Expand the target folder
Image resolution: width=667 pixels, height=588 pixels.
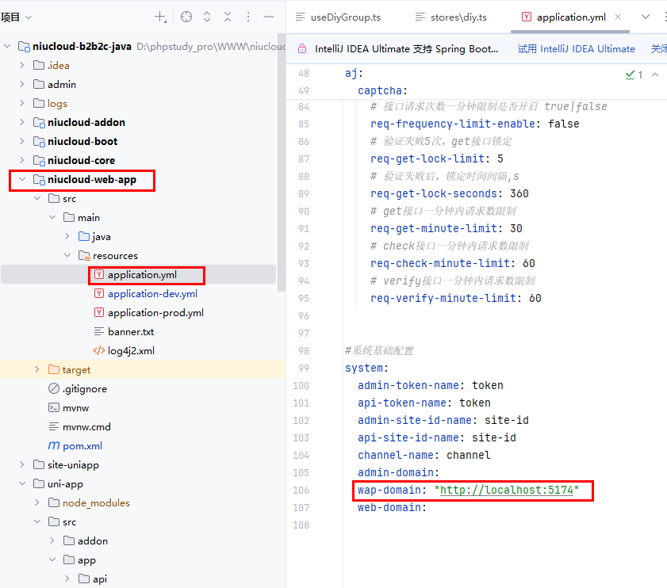[x=37, y=370]
